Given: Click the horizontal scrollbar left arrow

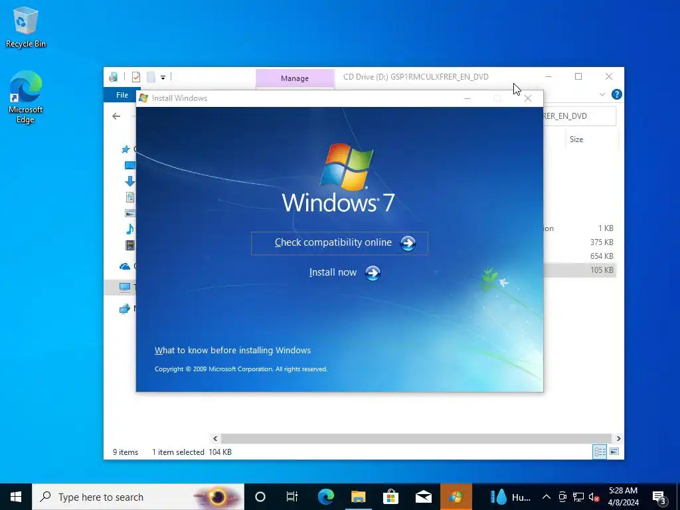Looking at the screenshot, I should (215, 438).
